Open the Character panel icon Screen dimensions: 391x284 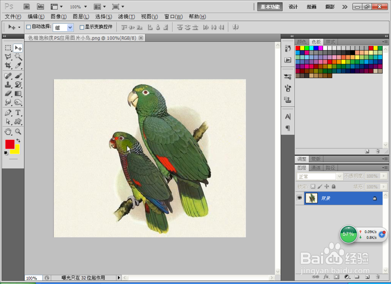click(x=288, y=117)
